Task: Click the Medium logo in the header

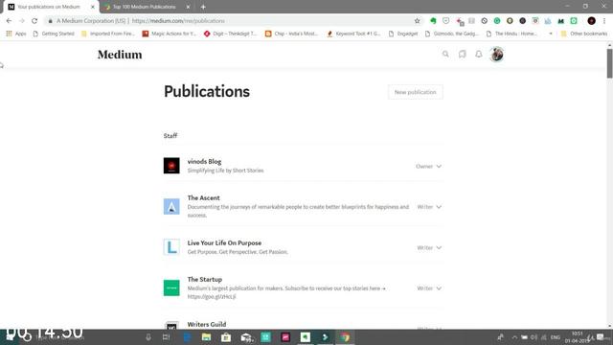Action: (120, 55)
